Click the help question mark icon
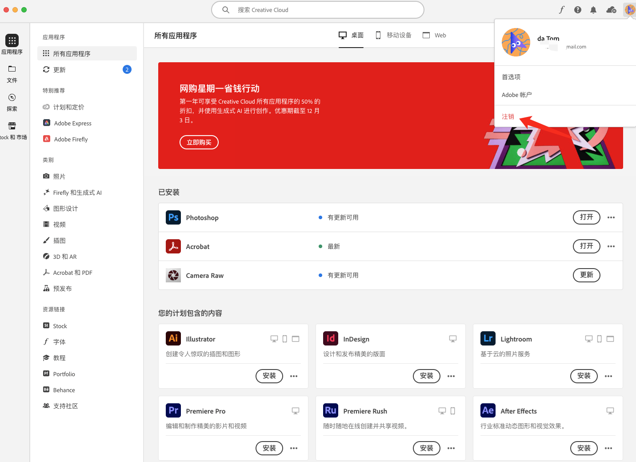Screen dimensions: 636x462 (x=578, y=10)
